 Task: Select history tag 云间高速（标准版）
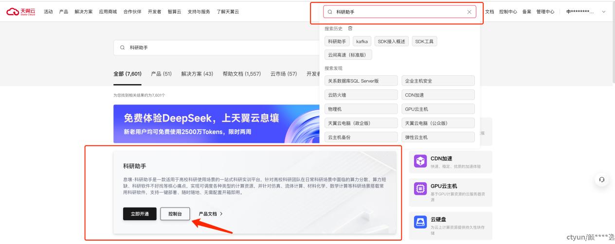pos(348,55)
